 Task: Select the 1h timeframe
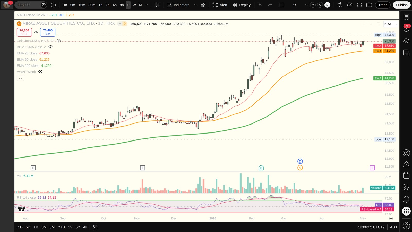tap(100, 5)
